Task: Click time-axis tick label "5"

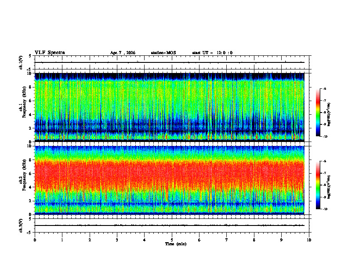Action: [x=172, y=240]
